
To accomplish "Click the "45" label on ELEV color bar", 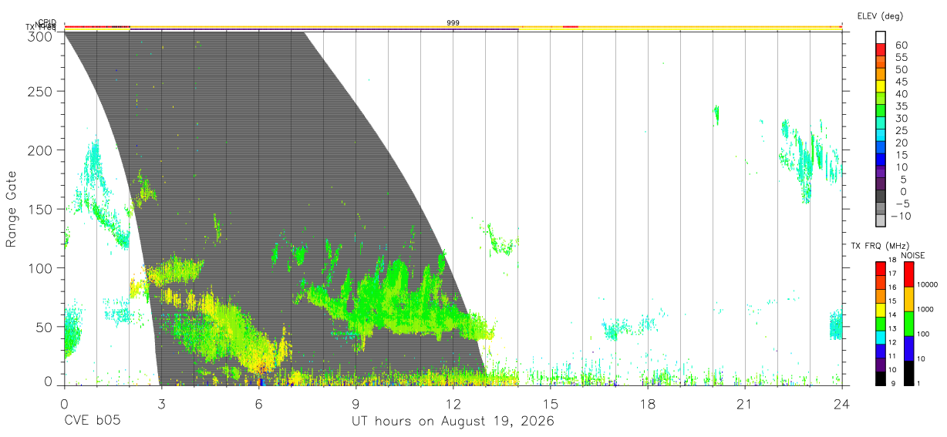I will [x=901, y=82].
